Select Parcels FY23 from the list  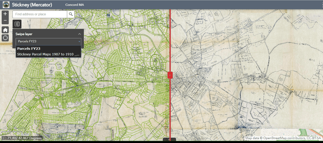(x=29, y=49)
